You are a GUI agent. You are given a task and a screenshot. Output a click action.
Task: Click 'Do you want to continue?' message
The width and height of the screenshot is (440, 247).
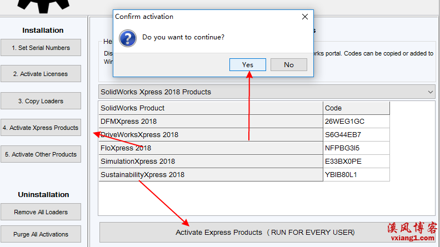pyautogui.click(x=183, y=37)
